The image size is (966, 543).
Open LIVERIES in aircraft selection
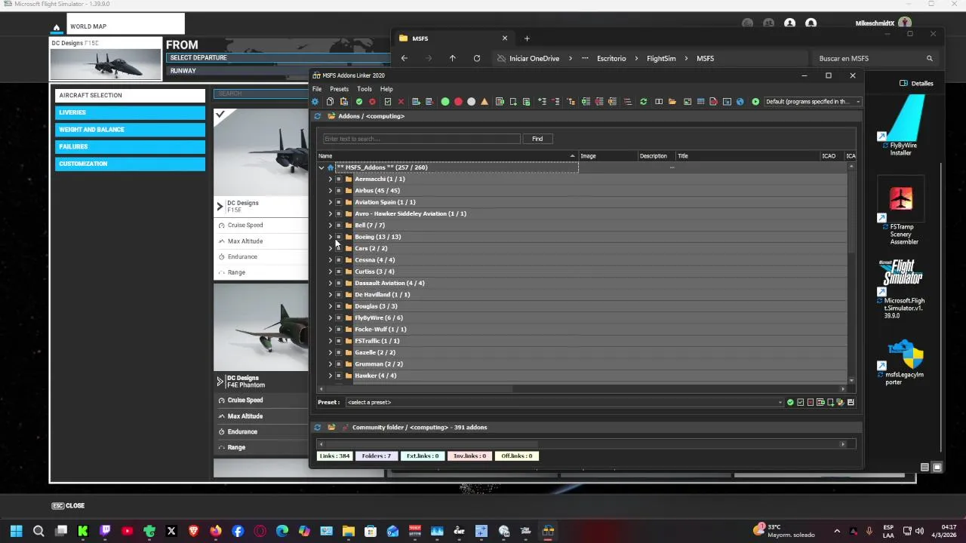pyautogui.click(x=130, y=112)
